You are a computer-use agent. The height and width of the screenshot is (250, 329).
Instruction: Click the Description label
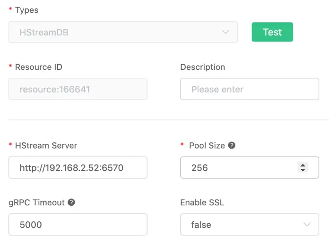point(202,67)
